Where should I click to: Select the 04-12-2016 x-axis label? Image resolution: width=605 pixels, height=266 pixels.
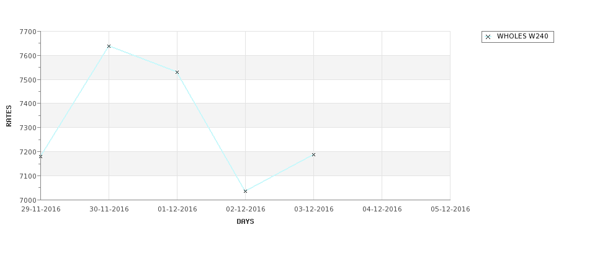click(x=382, y=210)
